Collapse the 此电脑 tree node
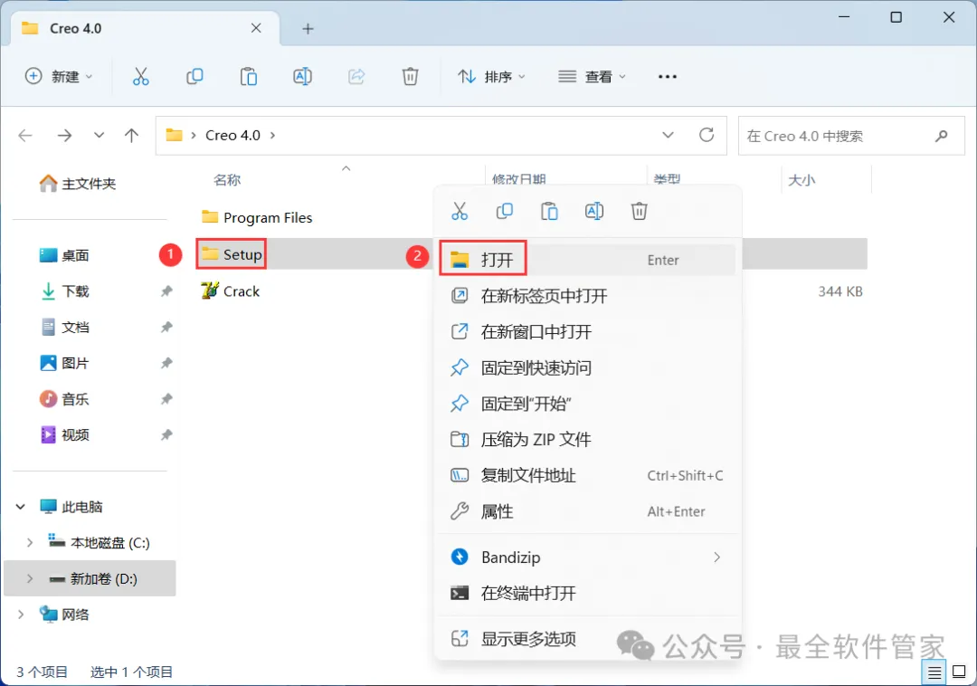The height and width of the screenshot is (686, 977). pyautogui.click(x=21, y=507)
